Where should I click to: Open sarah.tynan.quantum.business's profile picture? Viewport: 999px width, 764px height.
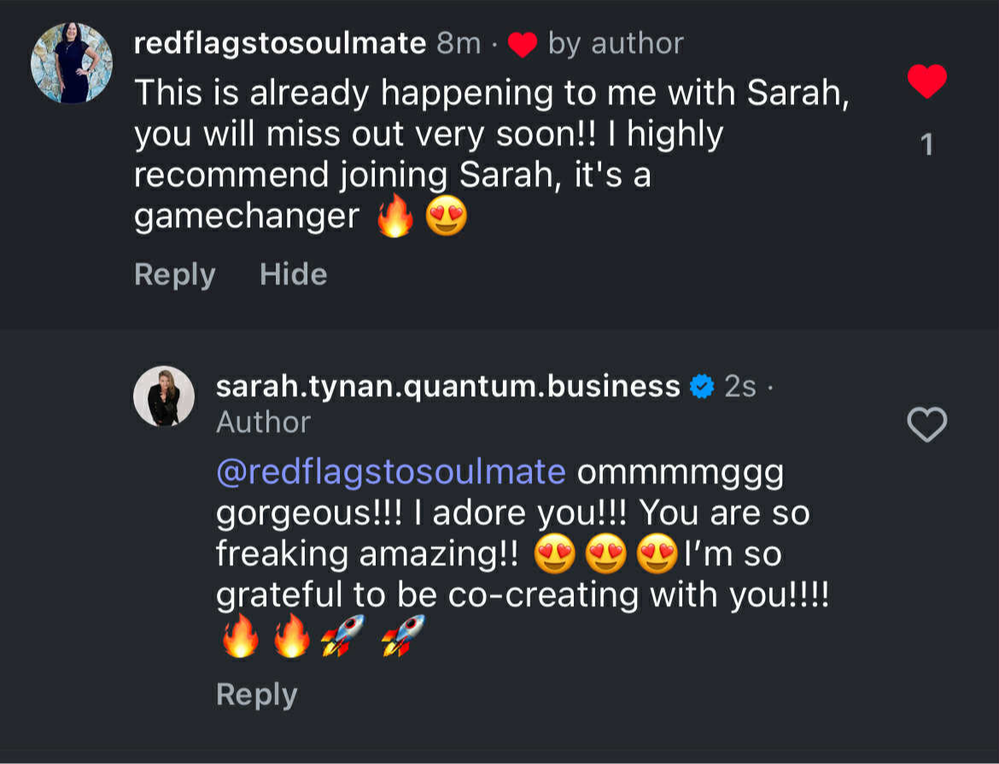[164, 396]
